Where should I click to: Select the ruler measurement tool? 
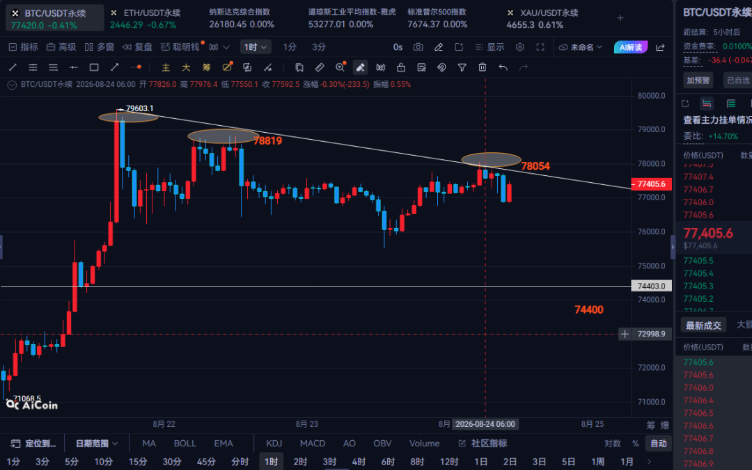coord(320,67)
